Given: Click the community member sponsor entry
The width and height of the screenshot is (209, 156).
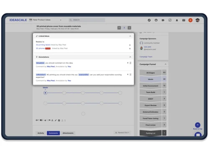Looking at the screenshot, I should point(150,43).
